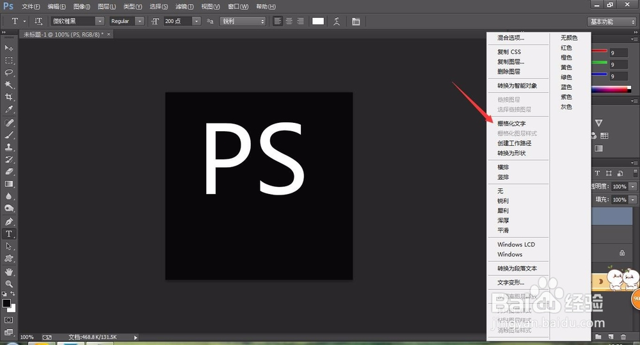Image resolution: width=640 pixels, height=345 pixels.
Task: Select the Move tool
Action: point(8,48)
